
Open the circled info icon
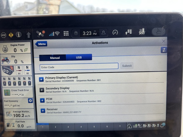tap(18, 35)
